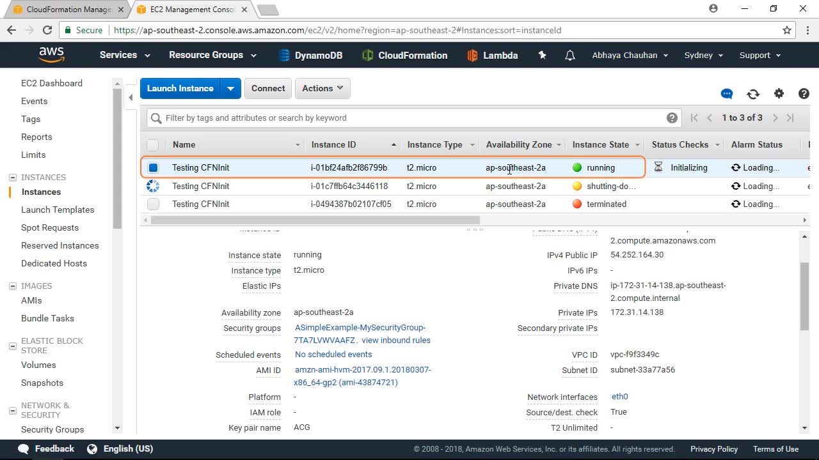This screenshot has height=460, width=819.
Task: Refresh the instances list
Action: (x=753, y=94)
